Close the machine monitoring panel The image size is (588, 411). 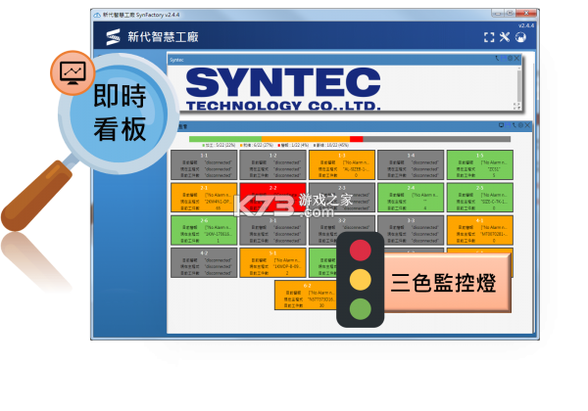[x=527, y=125]
